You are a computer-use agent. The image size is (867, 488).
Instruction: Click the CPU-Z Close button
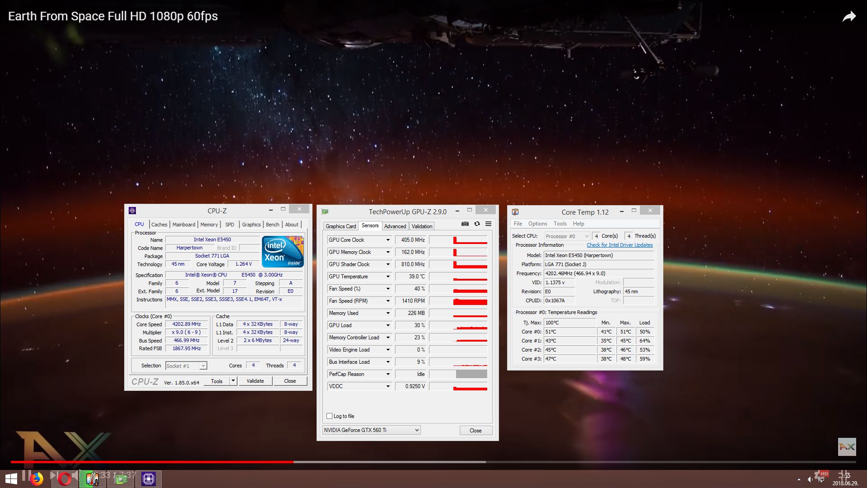point(290,381)
